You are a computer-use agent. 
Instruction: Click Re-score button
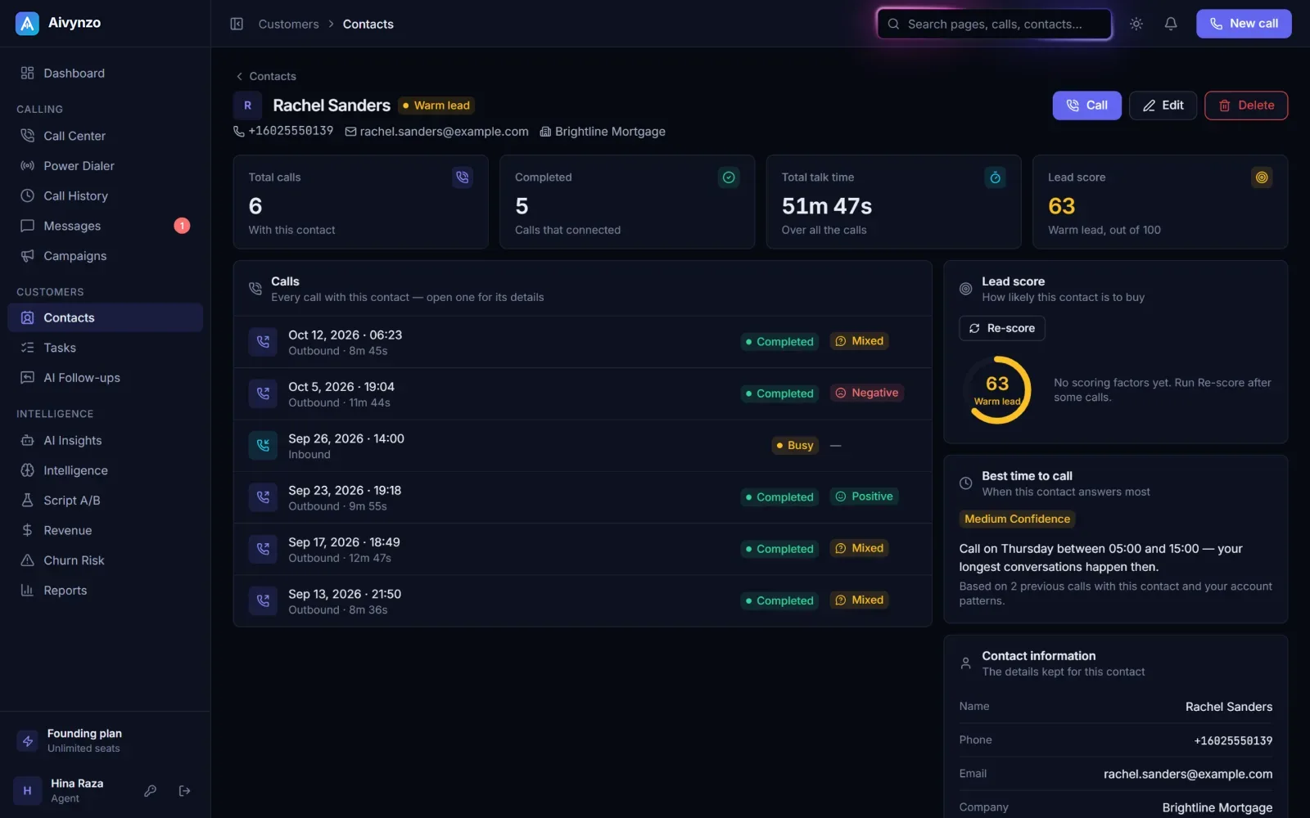tap(1001, 328)
